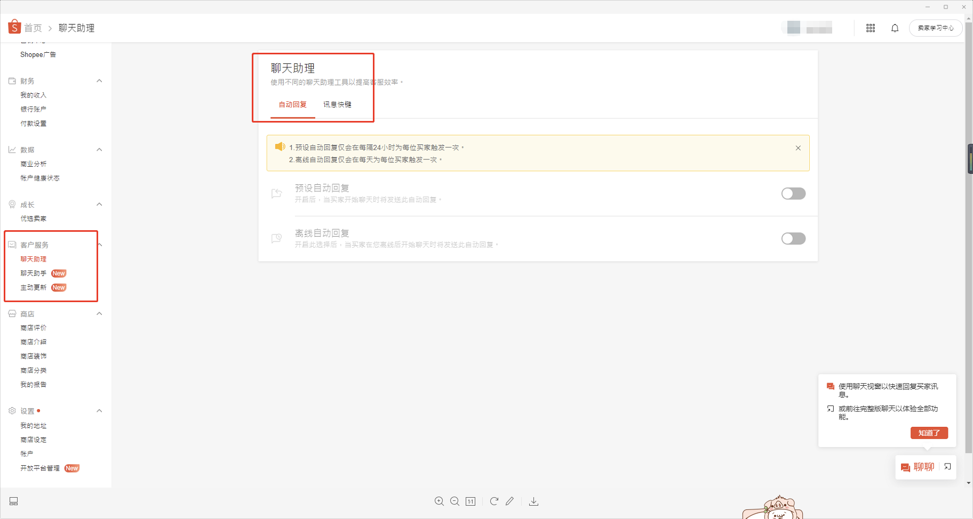Viewport: 973px width, 519px height.
Task: Click the 商店 shop icon
Action: [12, 314]
